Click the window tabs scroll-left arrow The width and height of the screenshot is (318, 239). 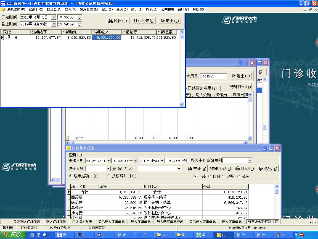pos(311,222)
